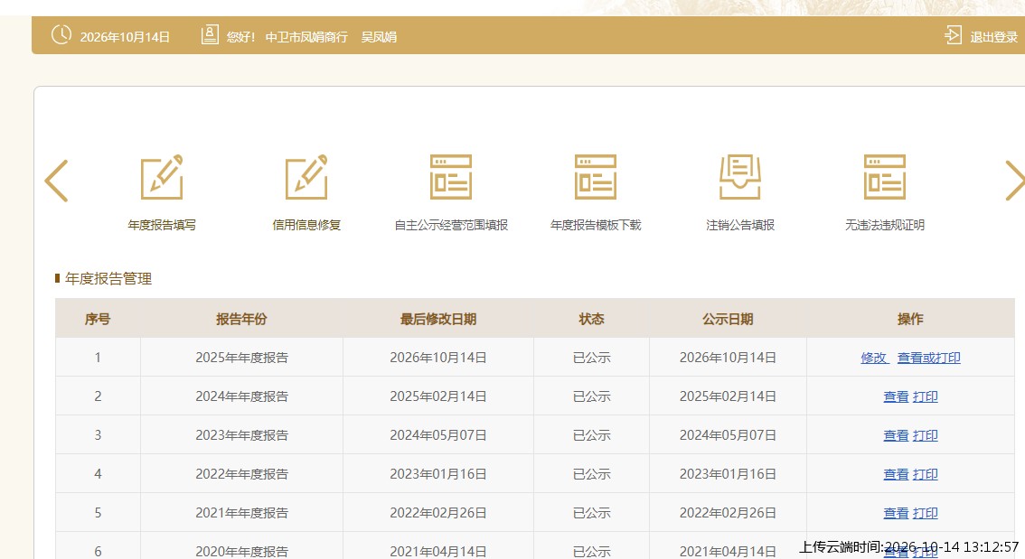This screenshot has height=559, width=1025.
Task: Print the 2023 annual report via 打印
Action: click(x=925, y=435)
